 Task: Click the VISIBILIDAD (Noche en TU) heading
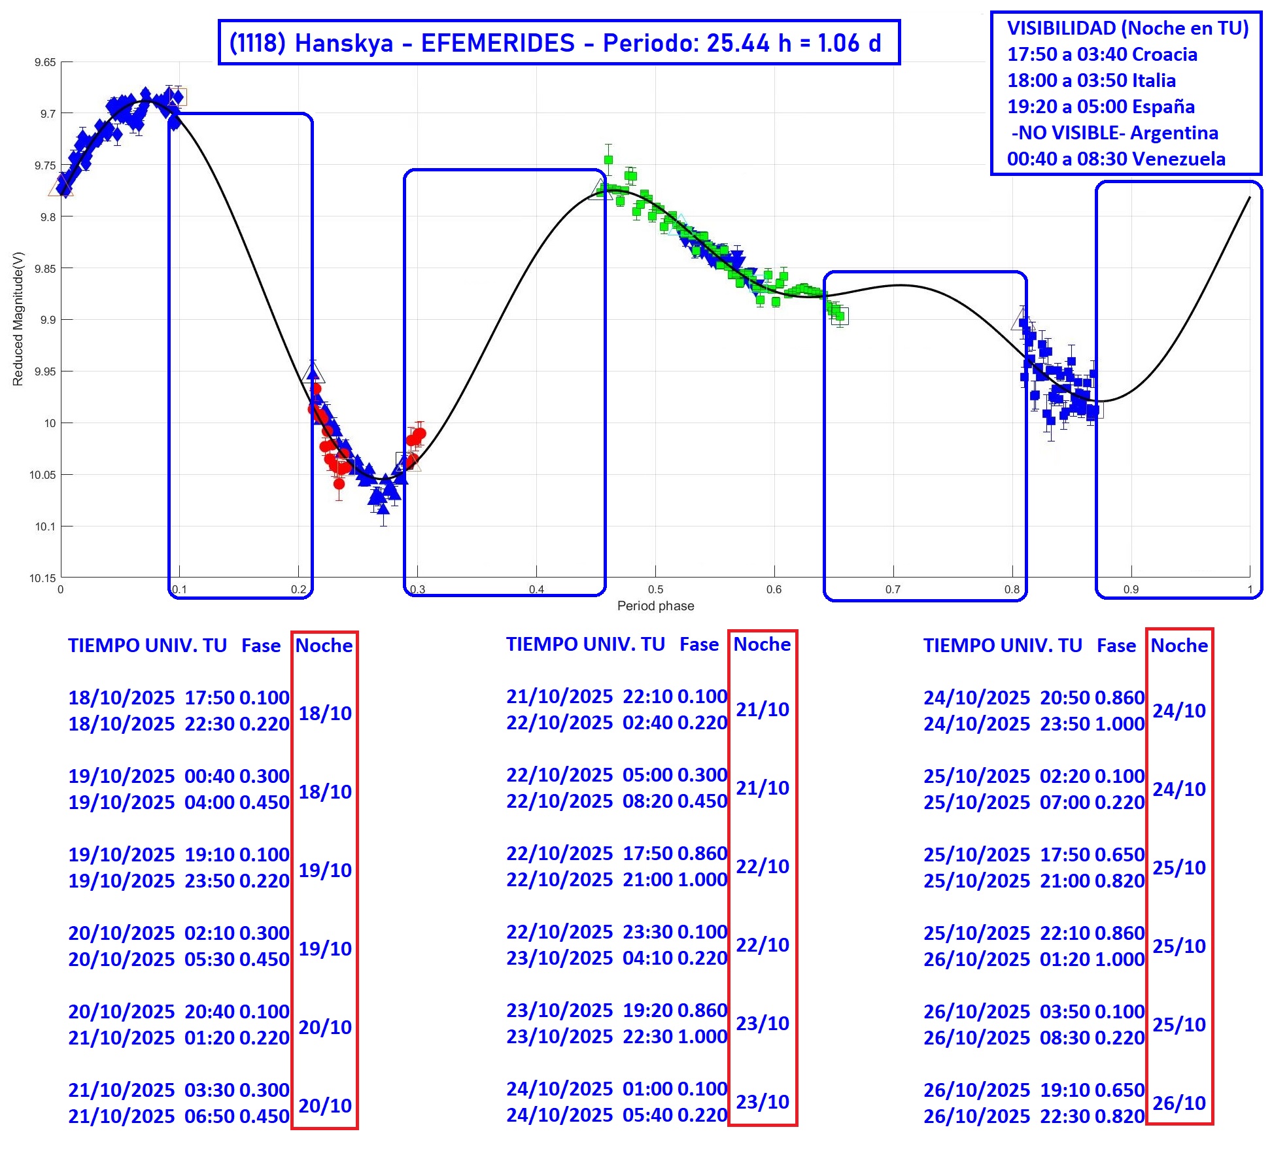(x=1127, y=28)
